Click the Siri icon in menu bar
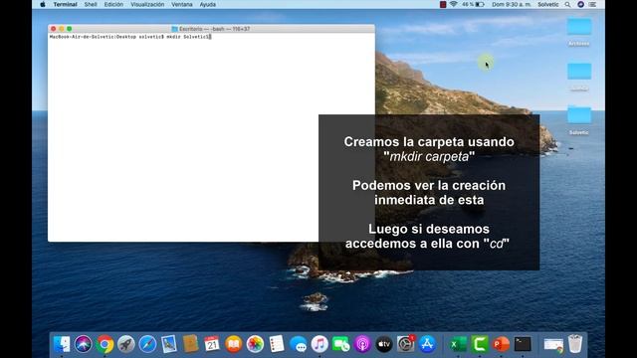 (x=580, y=4)
